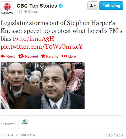Viewport: 126px width, 139px height.
Task: Click the blue verified badge
Action: pos(60,6)
